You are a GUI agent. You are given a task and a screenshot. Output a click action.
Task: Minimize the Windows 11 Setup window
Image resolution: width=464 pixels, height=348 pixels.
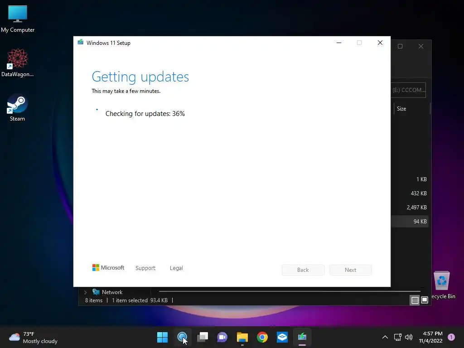339,43
